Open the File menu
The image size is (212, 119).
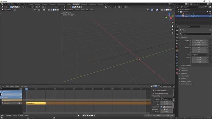point(5,4)
